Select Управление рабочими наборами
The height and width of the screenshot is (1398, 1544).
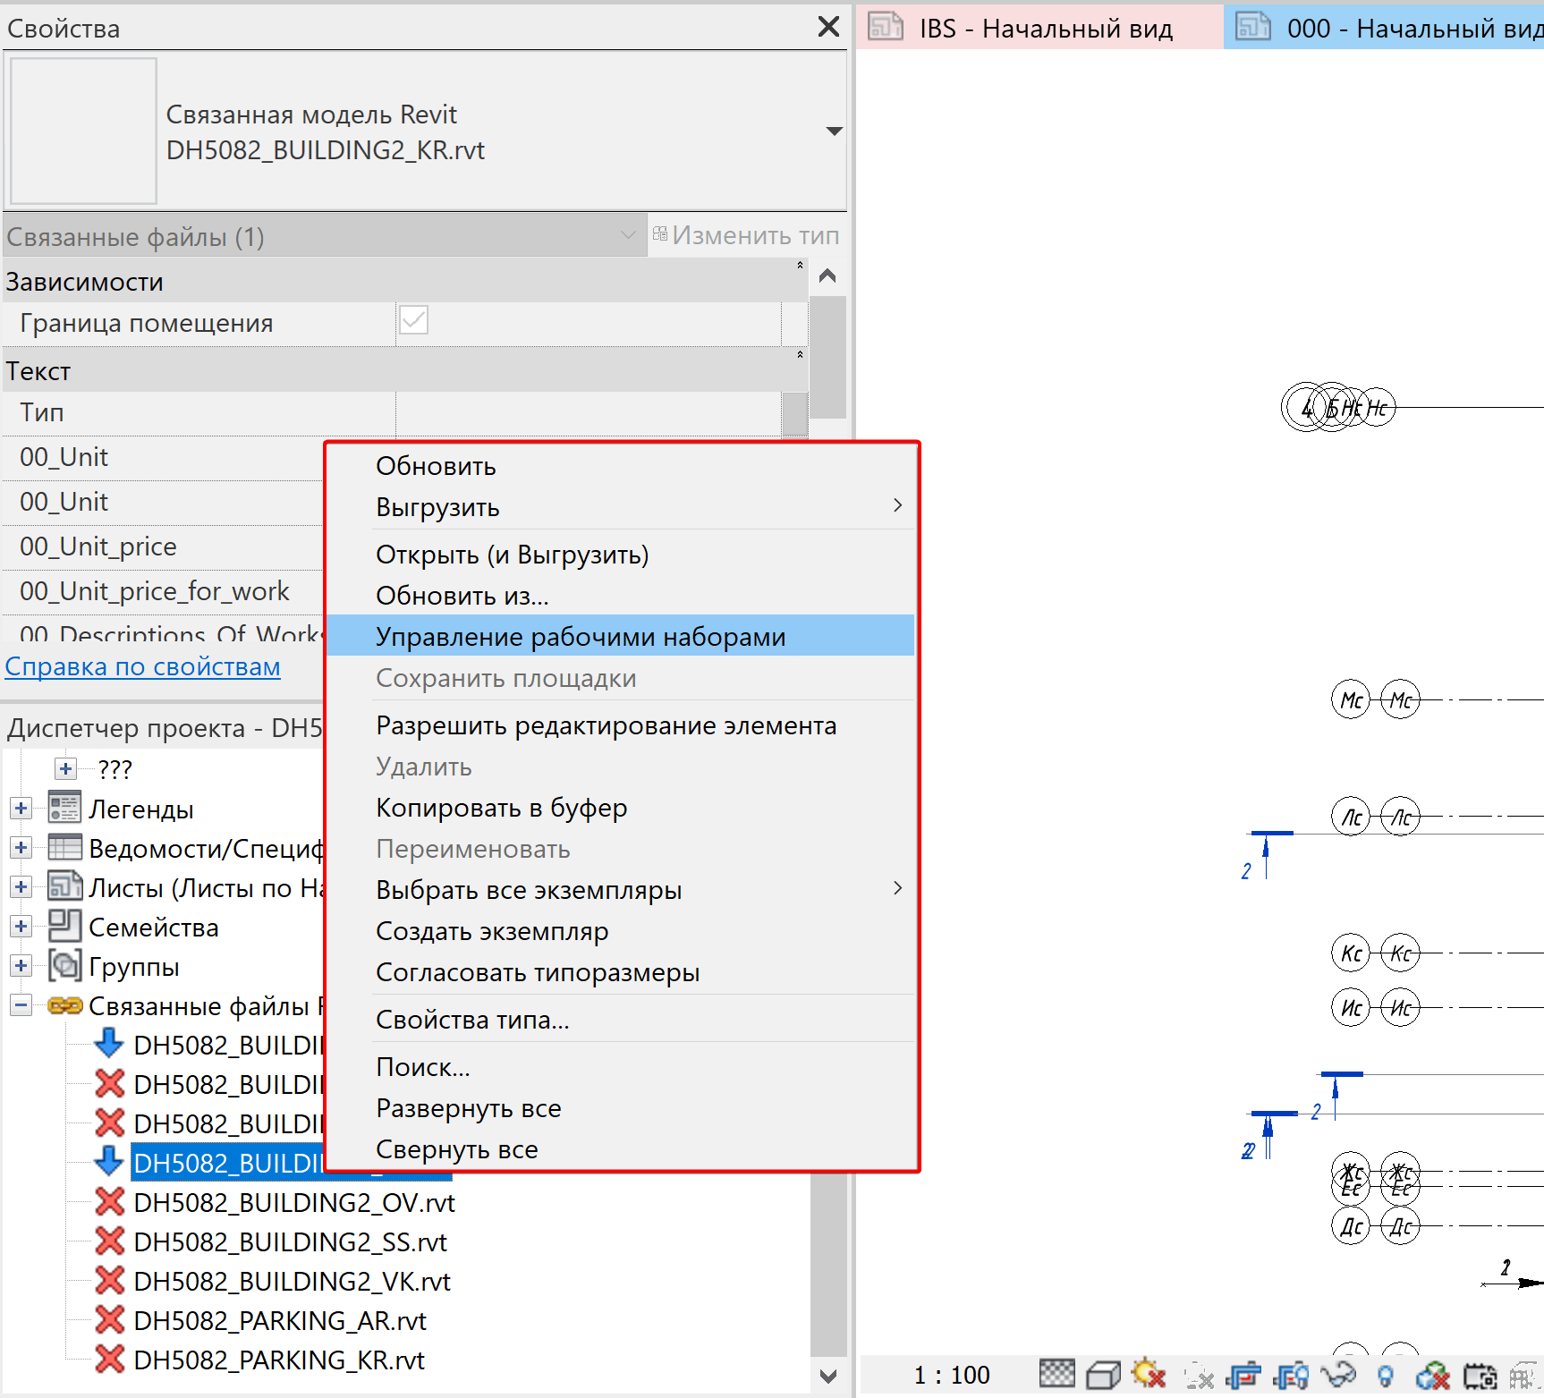click(x=621, y=636)
